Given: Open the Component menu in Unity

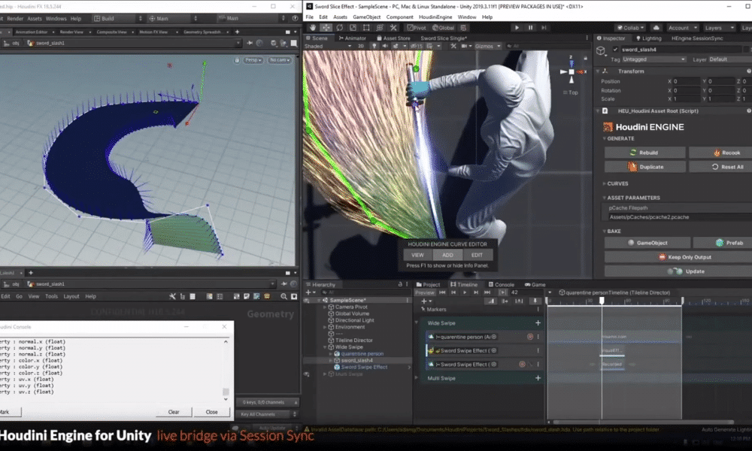Looking at the screenshot, I should tap(399, 17).
